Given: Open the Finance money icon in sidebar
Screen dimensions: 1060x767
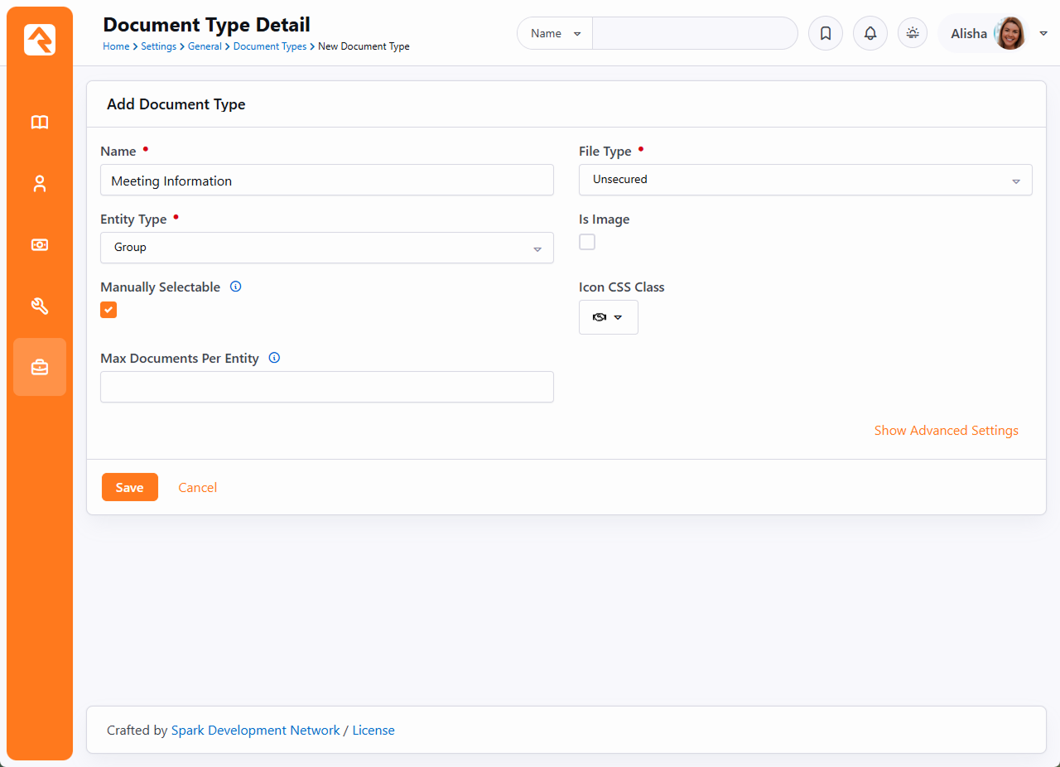Looking at the screenshot, I should tap(40, 245).
